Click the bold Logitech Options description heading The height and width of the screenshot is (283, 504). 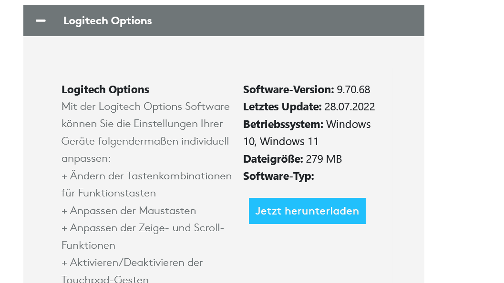[105, 89]
